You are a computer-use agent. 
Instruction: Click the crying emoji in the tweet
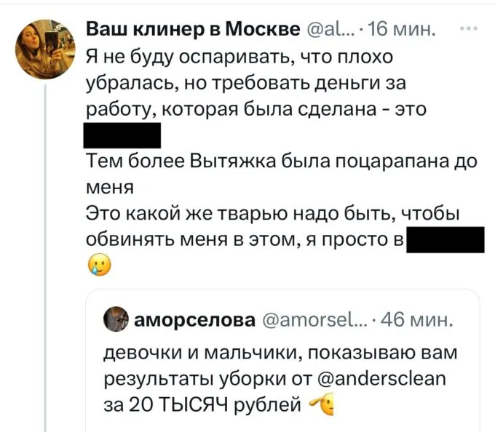point(97,267)
